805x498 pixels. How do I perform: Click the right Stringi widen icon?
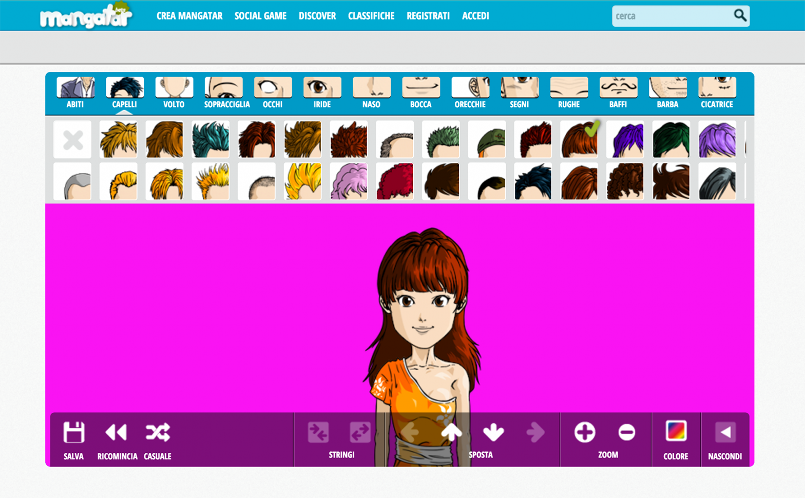coord(360,432)
